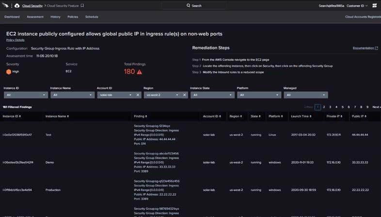Viewport: 381px width, 217px height.
Task: Click in the Search field
Action: click(x=194, y=6)
